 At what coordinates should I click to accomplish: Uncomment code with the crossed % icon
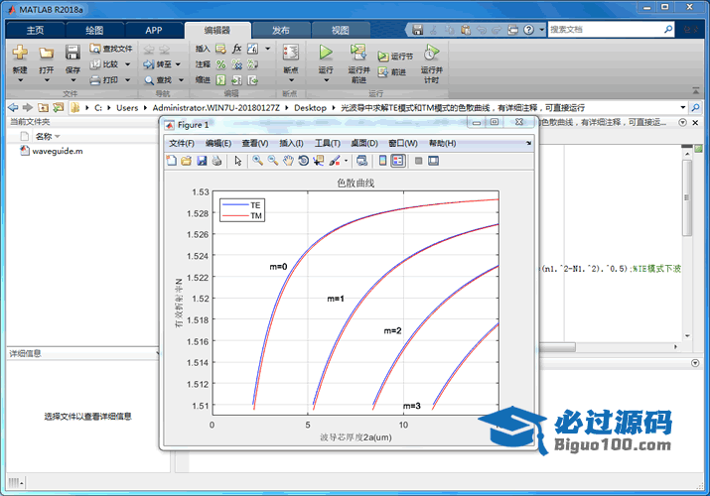(x=236, y=64)
